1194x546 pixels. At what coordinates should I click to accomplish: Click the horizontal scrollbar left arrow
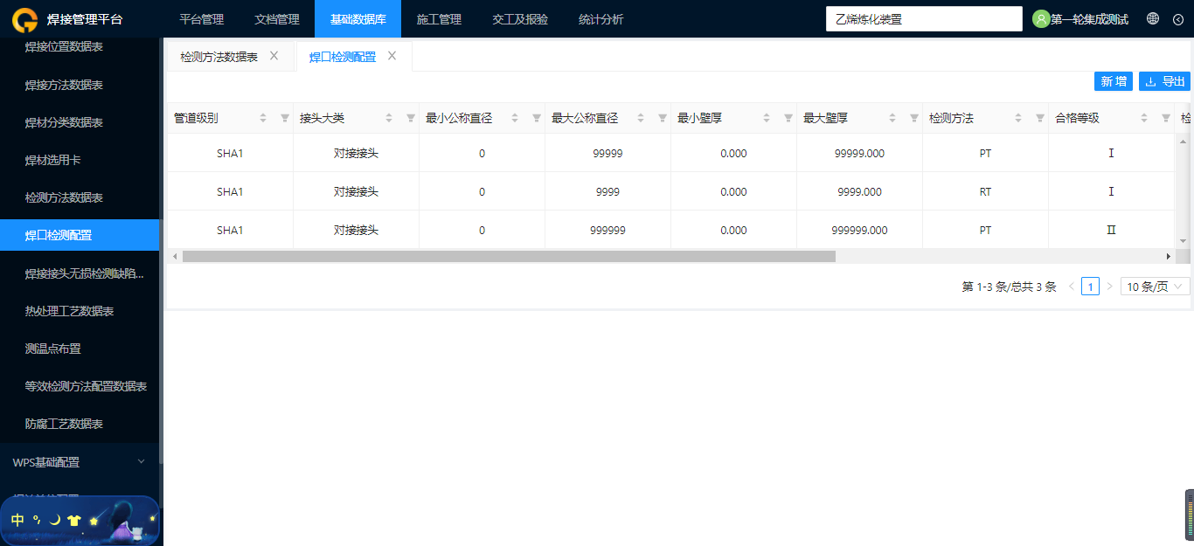click(x=175, y=256)
